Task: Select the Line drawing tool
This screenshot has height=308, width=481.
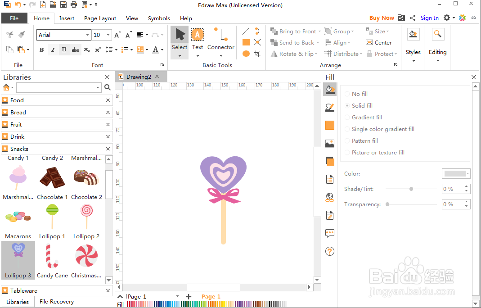Action: tap(246, 32)
